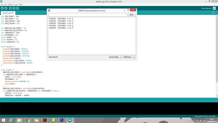This screenshot has width=218, height=123.
Task: Click the "FINISHED: 1.98 S" output line
Action: click(x=65, y=21)
